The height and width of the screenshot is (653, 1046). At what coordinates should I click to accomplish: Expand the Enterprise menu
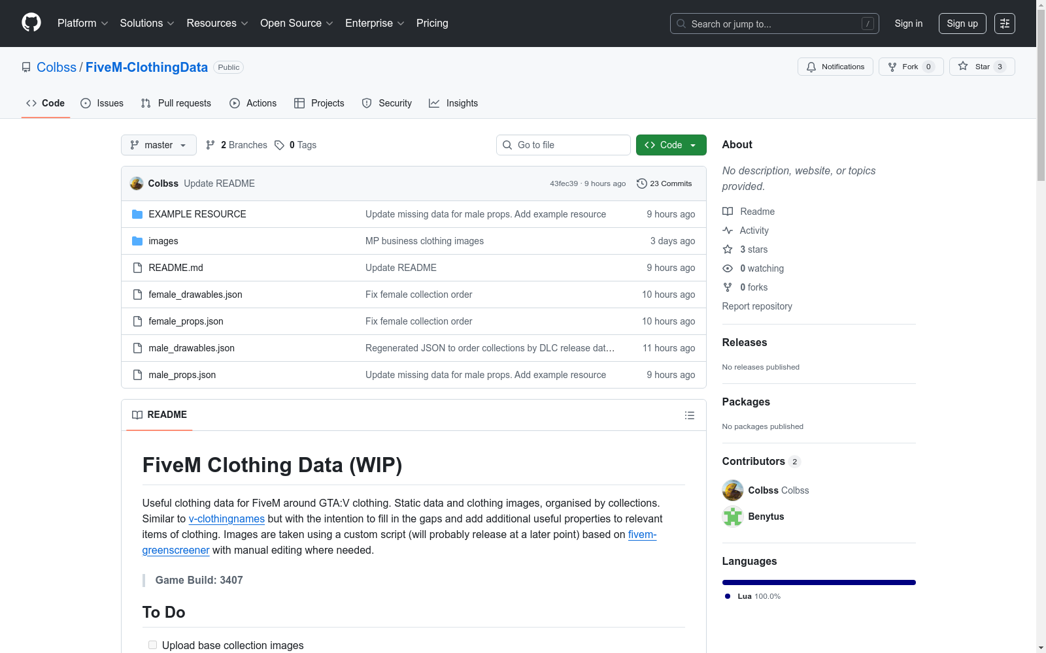click(375, 24)
